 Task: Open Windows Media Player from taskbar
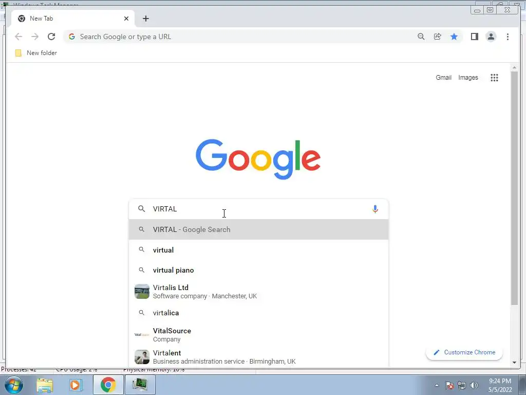click(76, 385)
